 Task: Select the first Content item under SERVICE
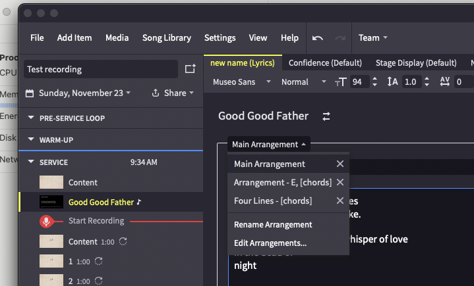click(111, 182)
